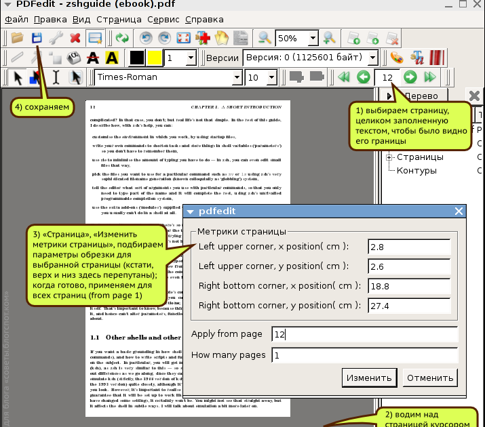
Task: Click the gray text-lines page icon
Action: pyautogui.click(x=241, y=38)
